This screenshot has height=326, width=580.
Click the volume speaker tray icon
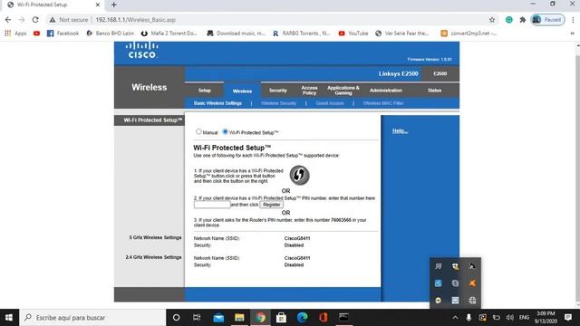[x=510, y=318]
